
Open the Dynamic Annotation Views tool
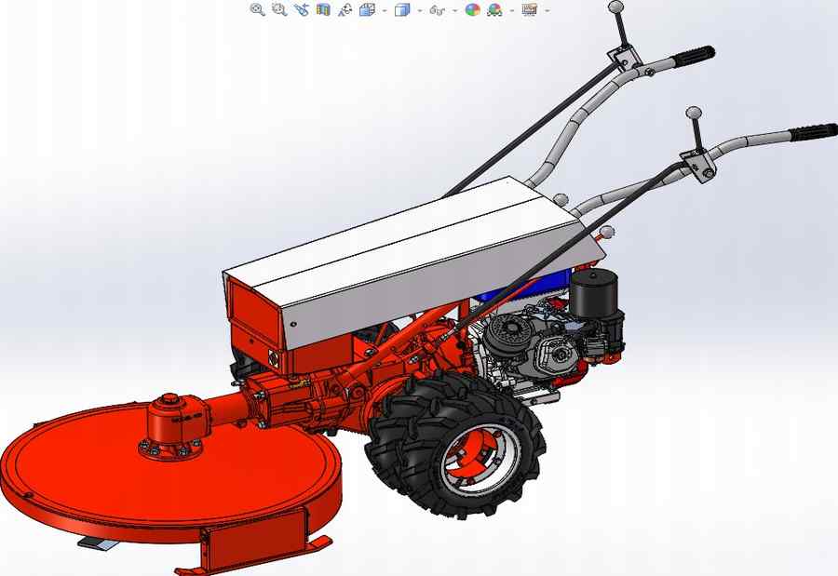(x=345, y=9)
